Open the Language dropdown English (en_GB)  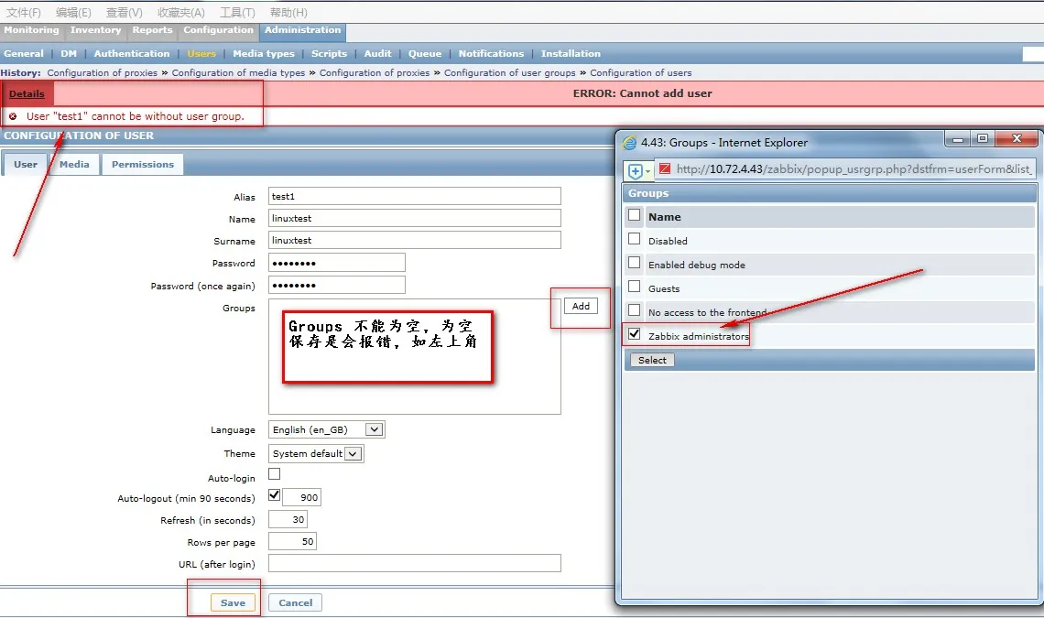(x=326, y=430)
